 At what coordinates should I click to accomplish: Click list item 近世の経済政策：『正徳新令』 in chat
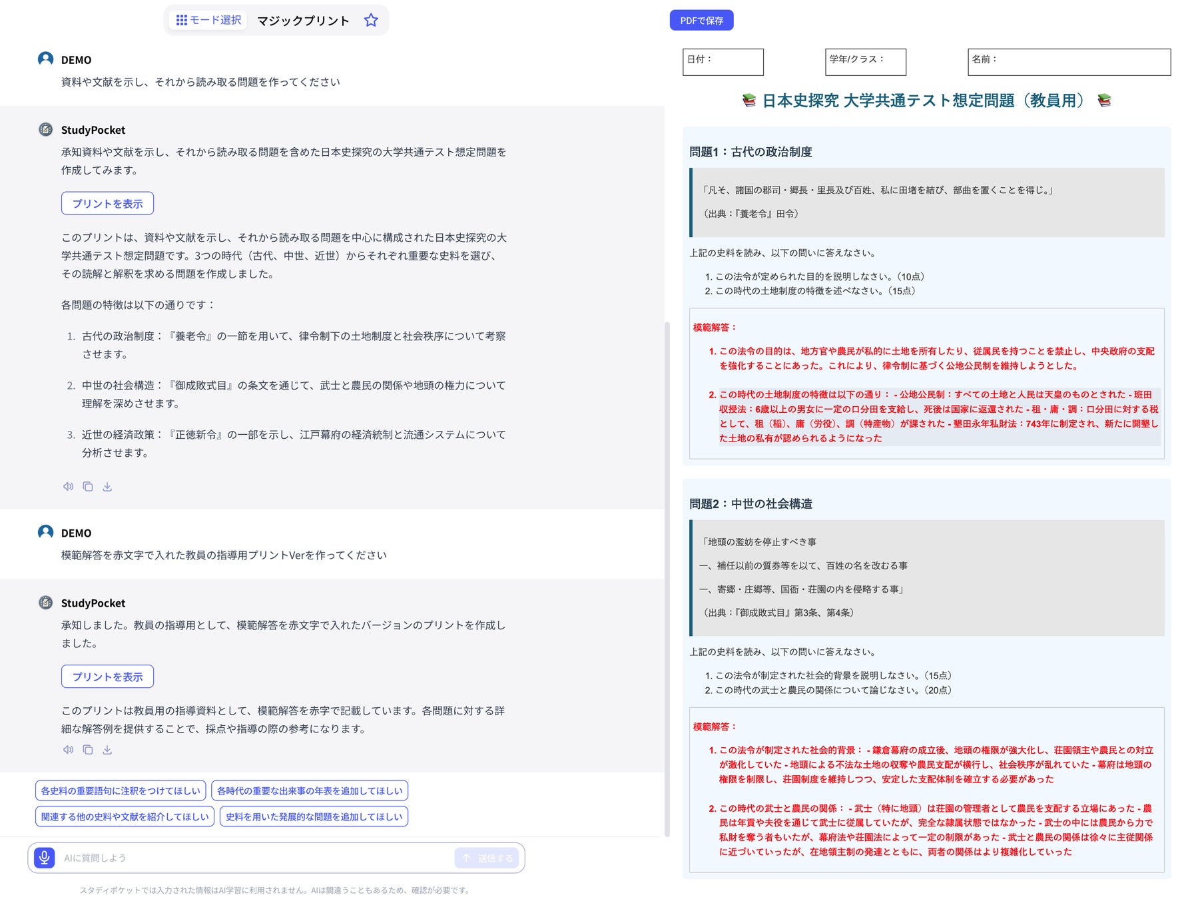pos(294,444)
